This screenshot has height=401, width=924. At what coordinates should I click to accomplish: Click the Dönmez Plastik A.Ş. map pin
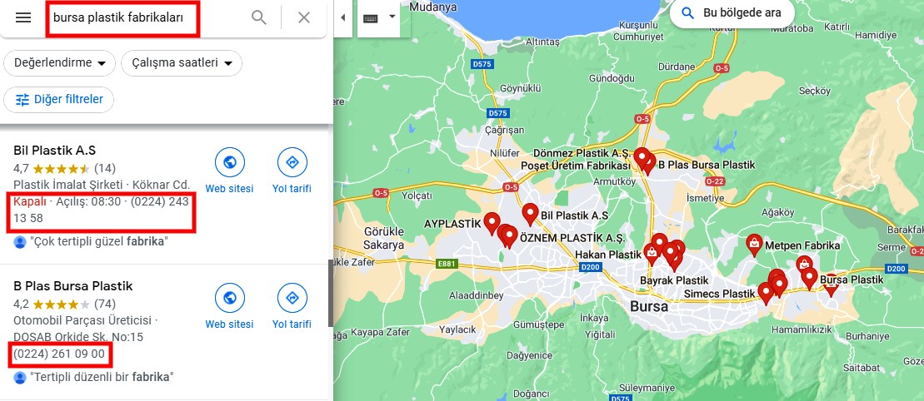642,158
